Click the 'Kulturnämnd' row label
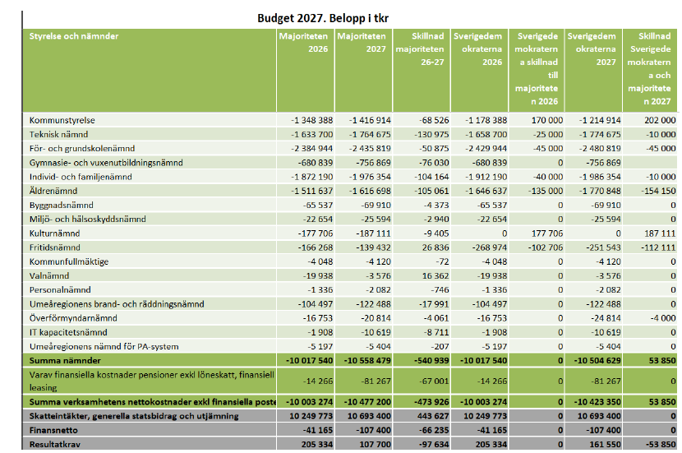Image resolution: width=682 pixels, height=453 pixels. [x=55, y=233]
